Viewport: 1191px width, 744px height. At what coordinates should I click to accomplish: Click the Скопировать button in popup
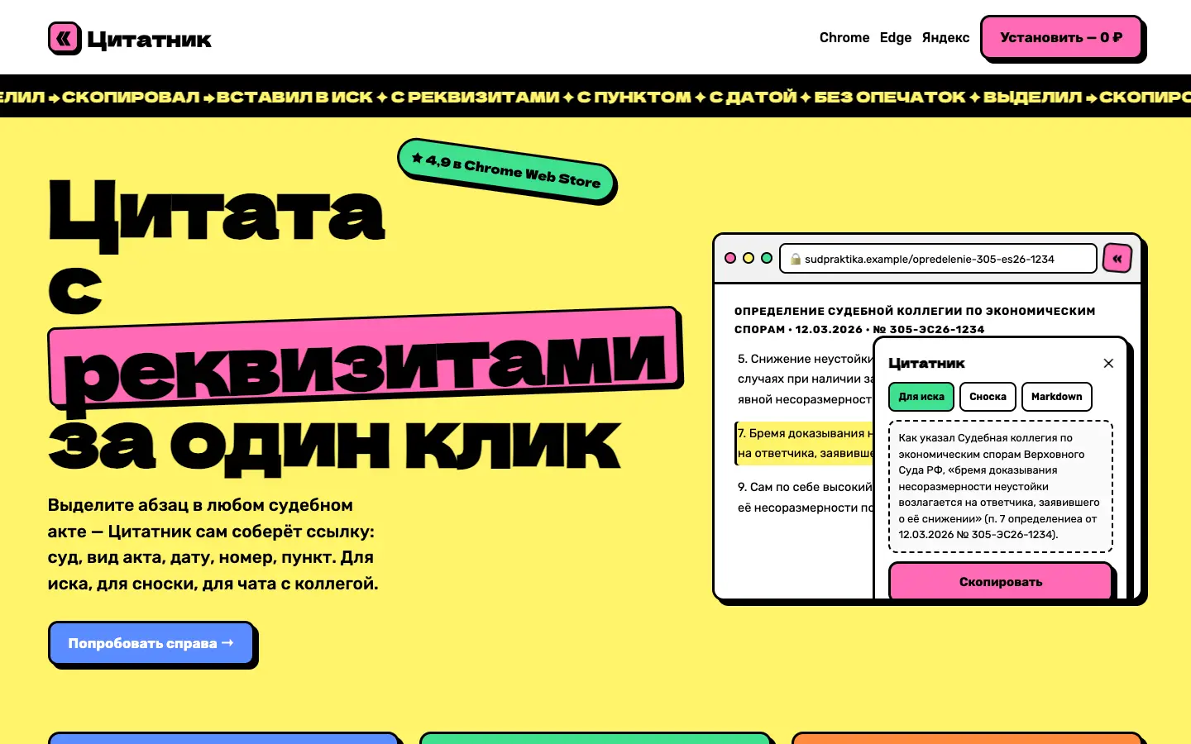click(1001, 581)
